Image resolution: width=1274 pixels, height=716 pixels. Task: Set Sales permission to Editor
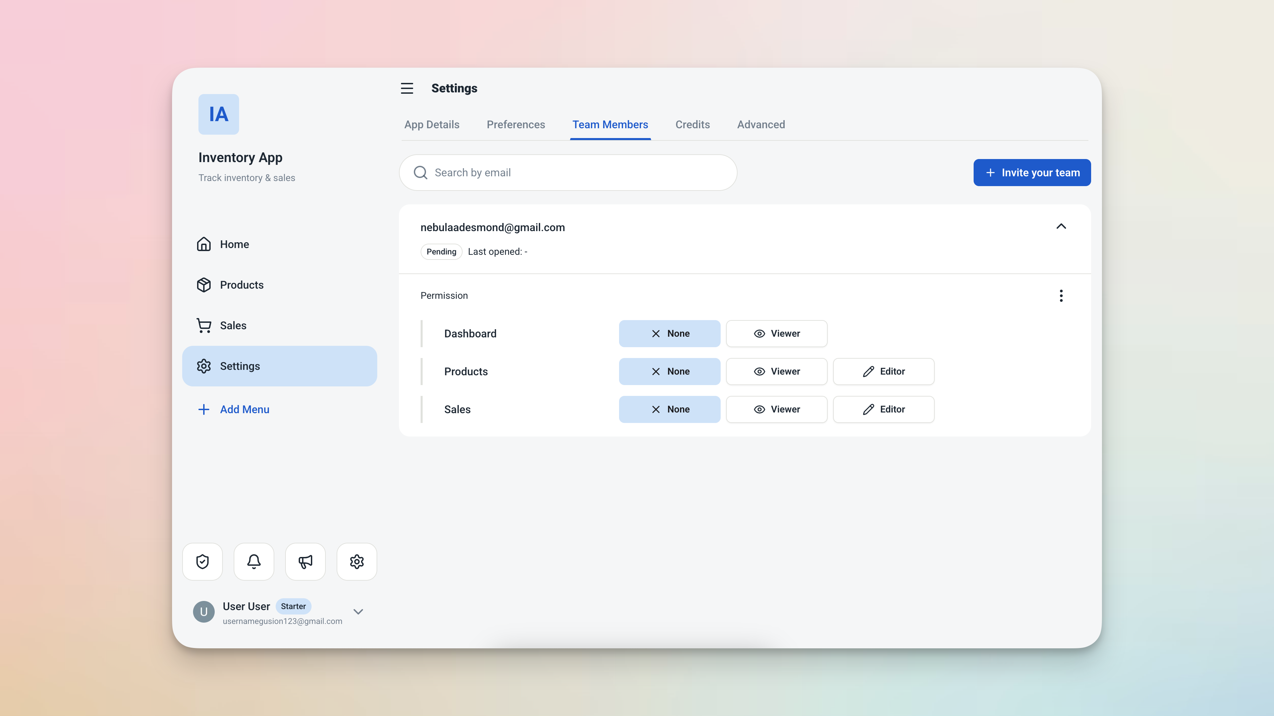(x=884, y=409)
